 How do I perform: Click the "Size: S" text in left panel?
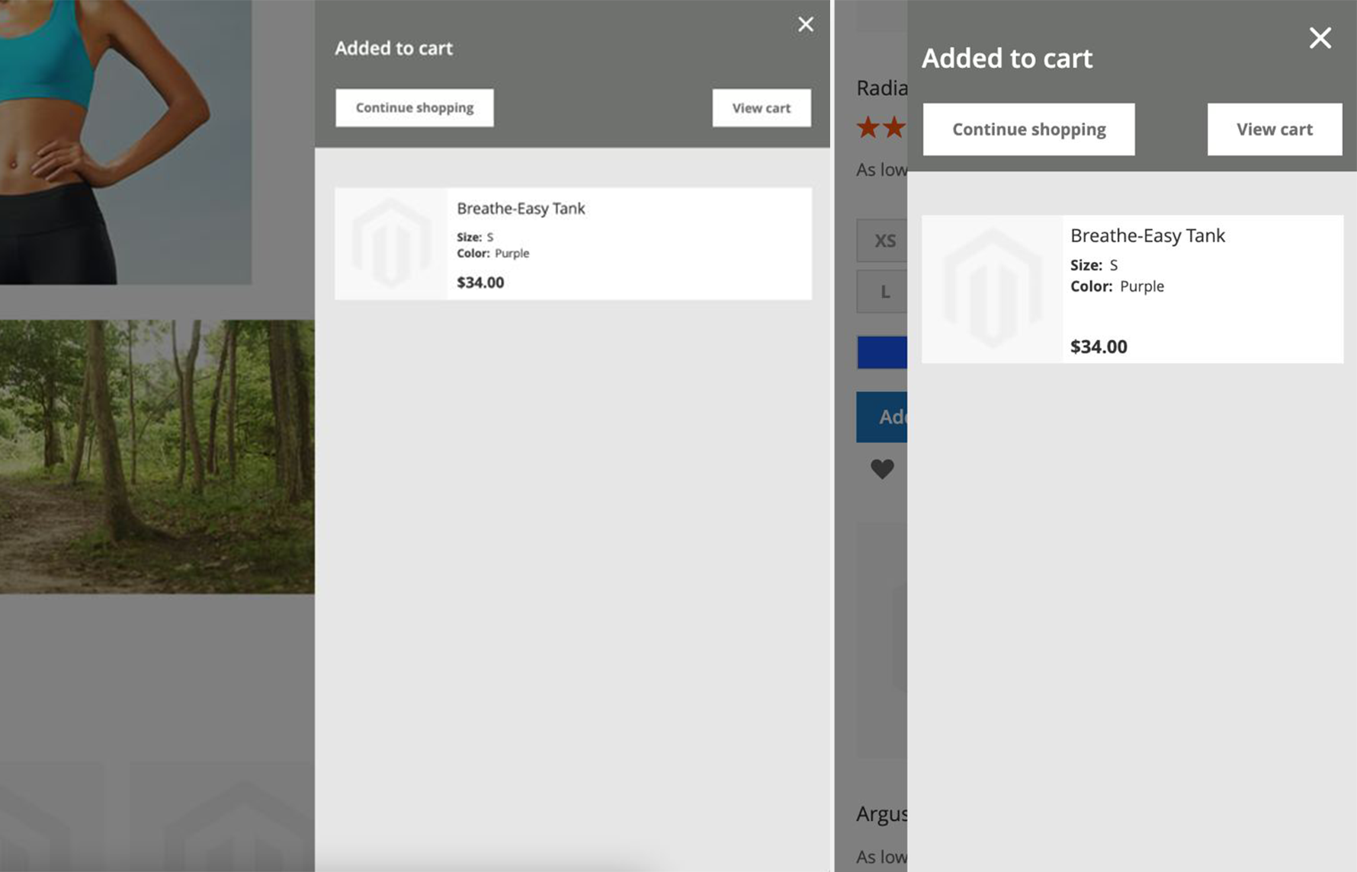coord(475,237)
